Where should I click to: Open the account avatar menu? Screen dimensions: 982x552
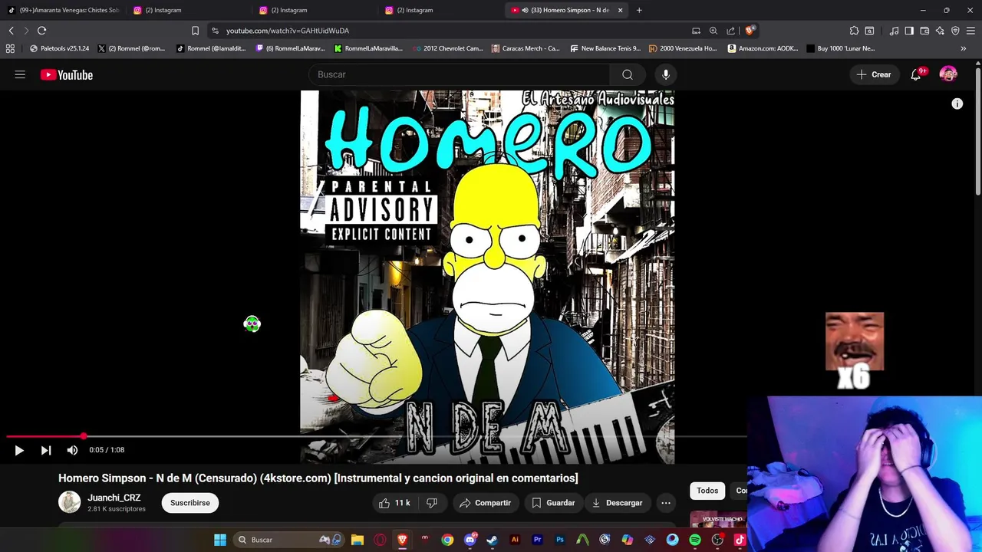click(x=948, y=74)
